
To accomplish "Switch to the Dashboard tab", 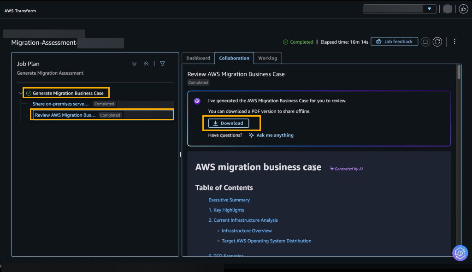I will tap(198, 58).
